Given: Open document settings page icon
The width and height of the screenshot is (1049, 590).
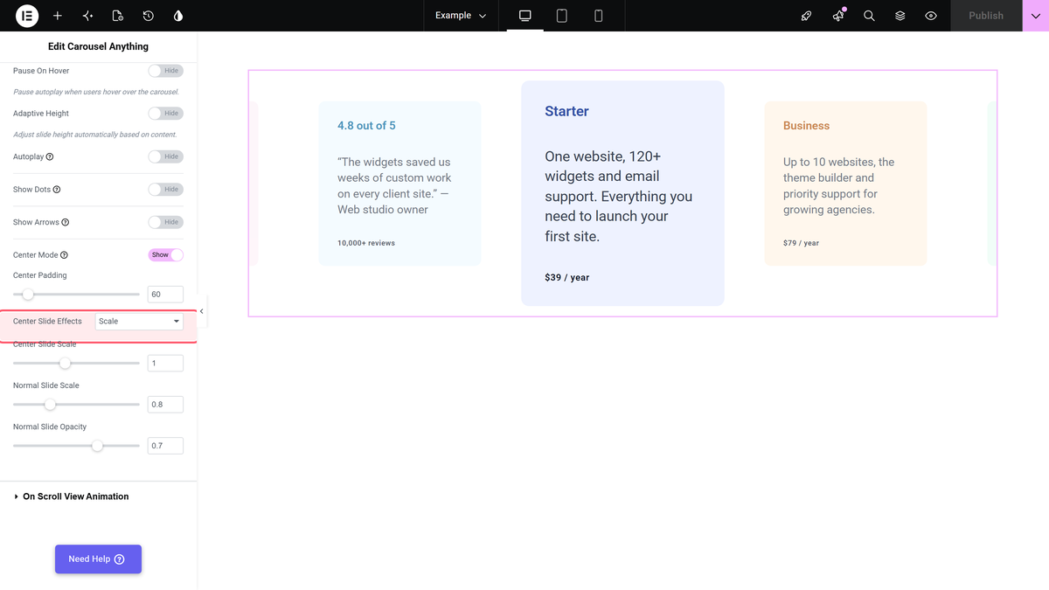Looking at the screenshot, I should point(118,16).
